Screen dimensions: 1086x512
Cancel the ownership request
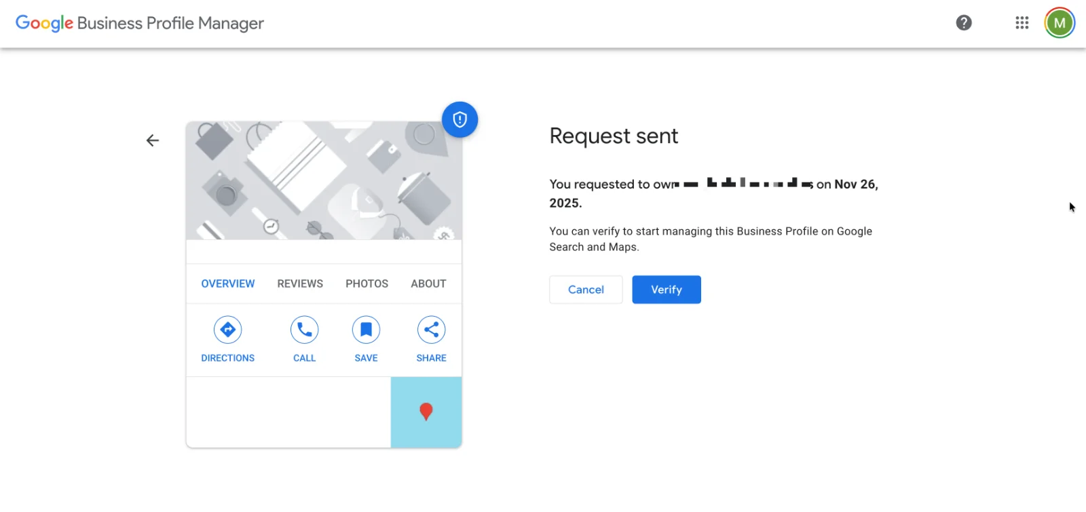(x=586, y=290)
